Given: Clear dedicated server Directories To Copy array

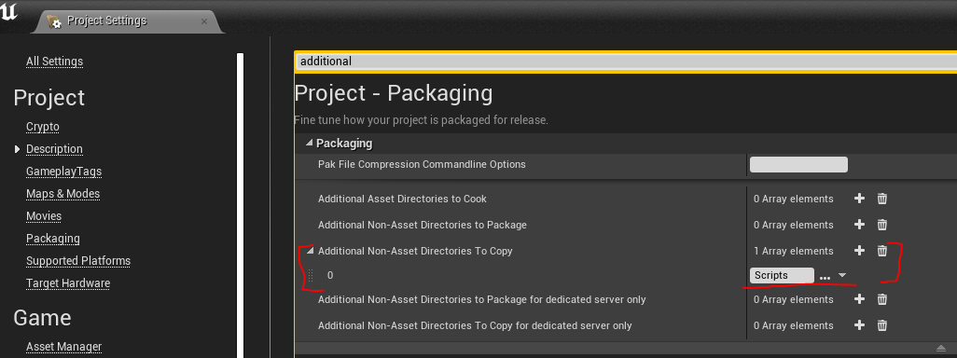Looking at the screenshot, I should [x=882, y=325].
